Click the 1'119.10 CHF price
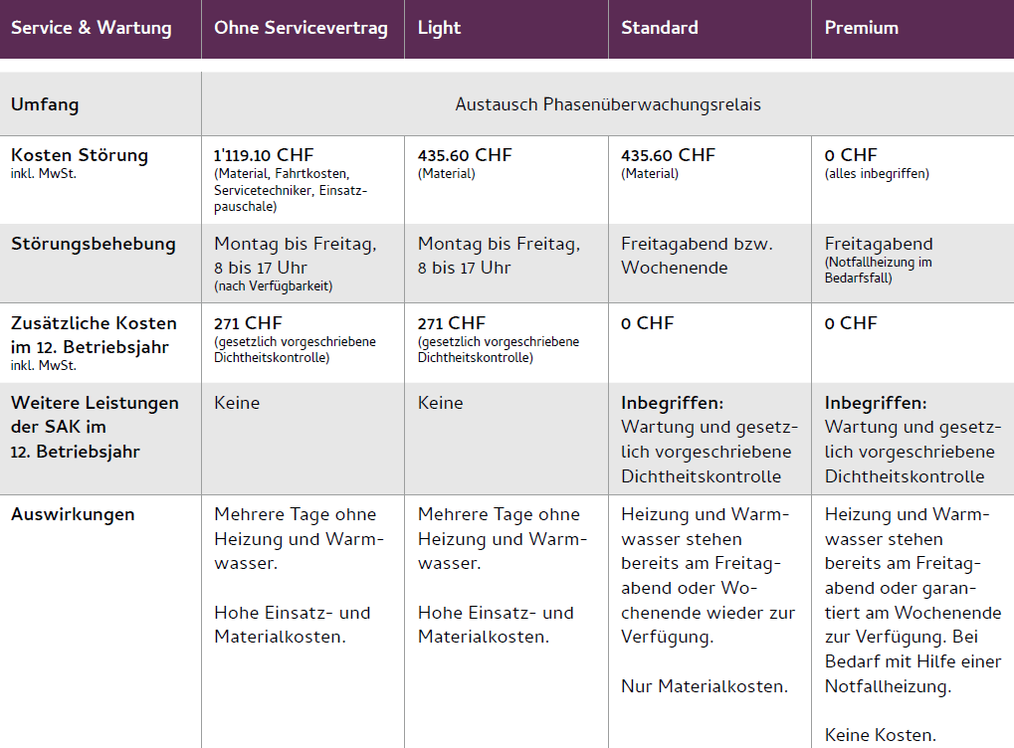Viewport: 1014px width, 748px height. pyautogui.click(x=264, y=155)
